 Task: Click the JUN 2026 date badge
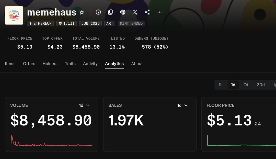click(90, 23)
